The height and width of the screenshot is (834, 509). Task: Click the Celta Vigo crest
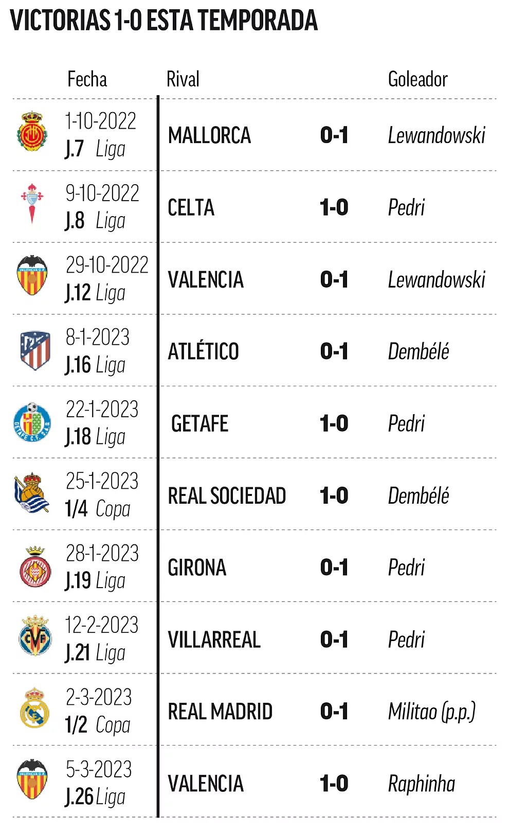click(x=32, y=204)
